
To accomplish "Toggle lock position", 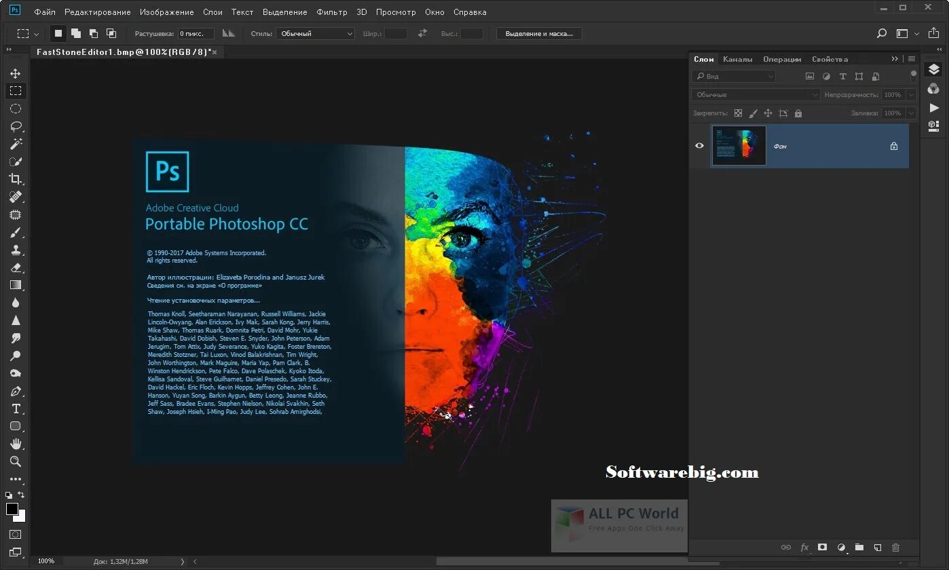I will pos(768,113).
